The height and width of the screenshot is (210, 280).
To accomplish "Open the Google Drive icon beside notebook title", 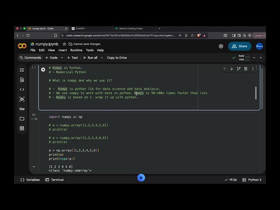I will (32, 44).
